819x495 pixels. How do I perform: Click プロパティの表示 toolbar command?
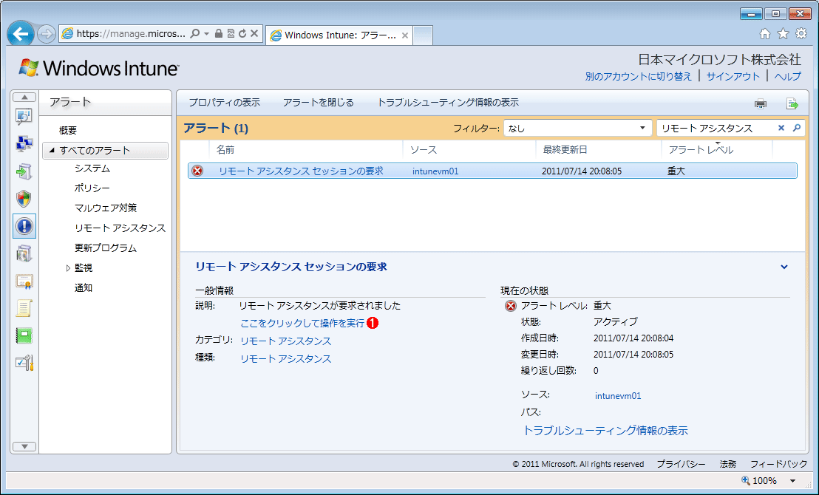pos(224,103)
